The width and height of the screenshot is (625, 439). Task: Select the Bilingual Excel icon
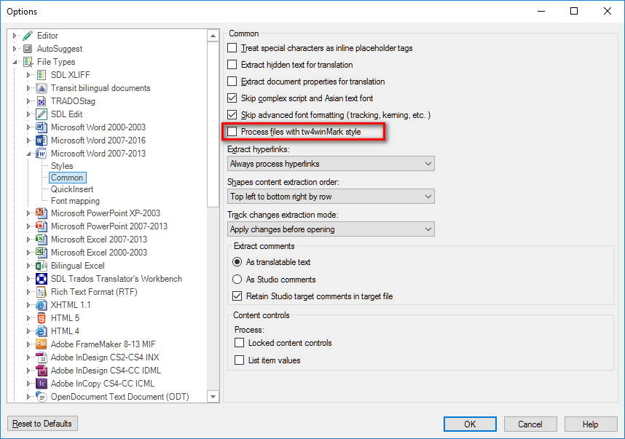pyautogui.click(x=42, y=266)
